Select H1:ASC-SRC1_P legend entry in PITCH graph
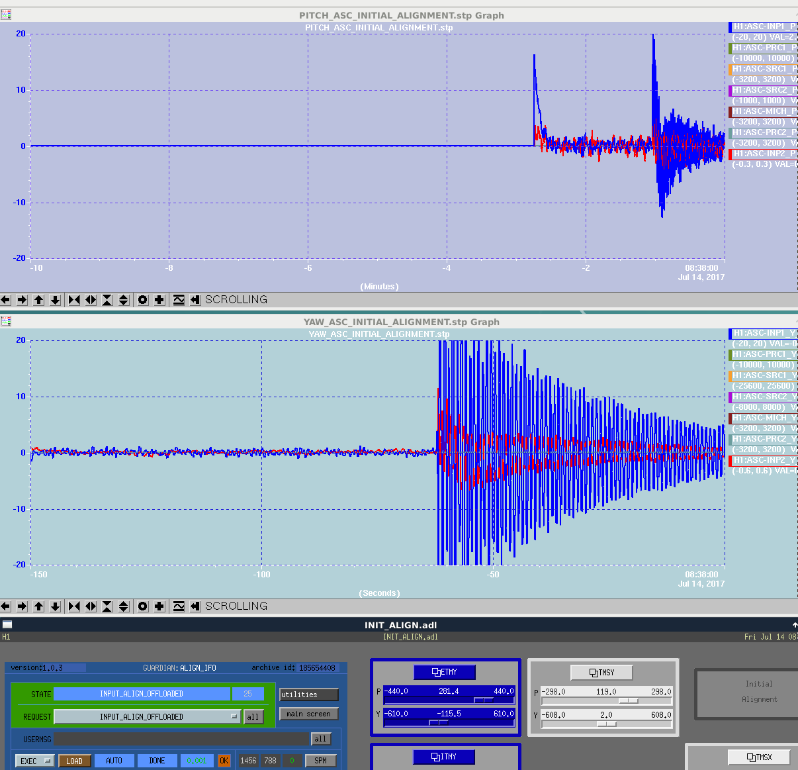798x770 pixels. [764, 70]
